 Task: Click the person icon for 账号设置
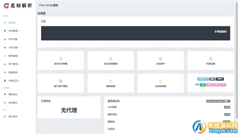[x=5, y=39]
